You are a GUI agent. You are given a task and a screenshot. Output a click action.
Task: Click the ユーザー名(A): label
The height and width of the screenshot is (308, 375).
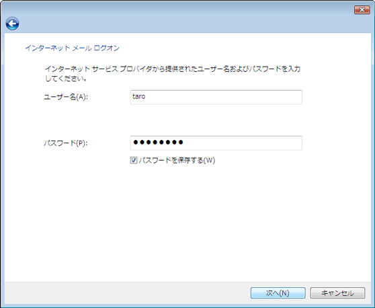click(66, 97)
